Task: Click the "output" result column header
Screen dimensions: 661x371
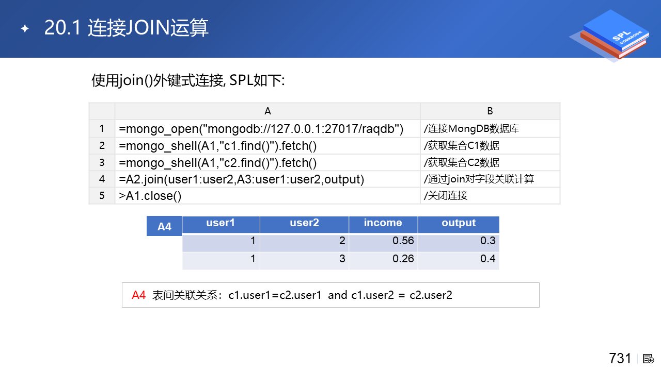Action: (x=459, y=224)
